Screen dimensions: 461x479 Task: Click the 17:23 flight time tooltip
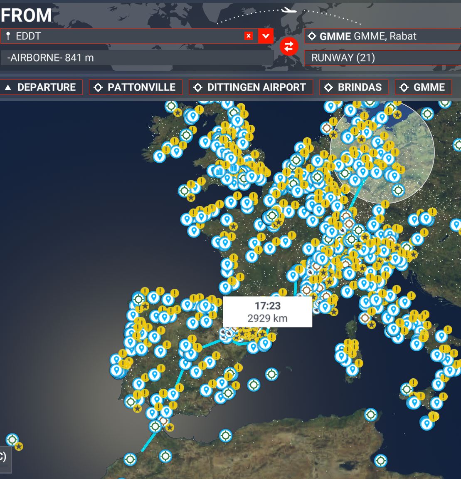267,312
